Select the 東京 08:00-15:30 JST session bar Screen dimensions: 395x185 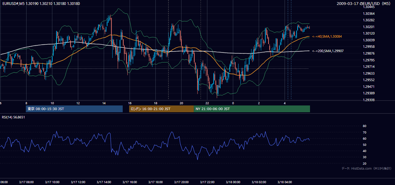[x=74, y=109]
